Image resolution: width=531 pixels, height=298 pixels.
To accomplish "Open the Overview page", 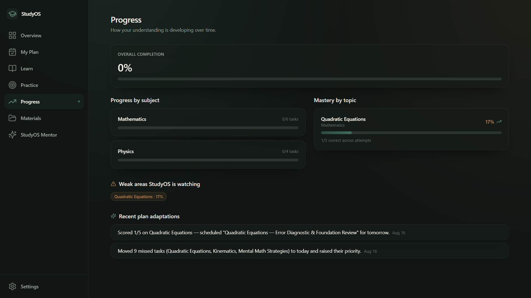I will [x=44, y=35].
